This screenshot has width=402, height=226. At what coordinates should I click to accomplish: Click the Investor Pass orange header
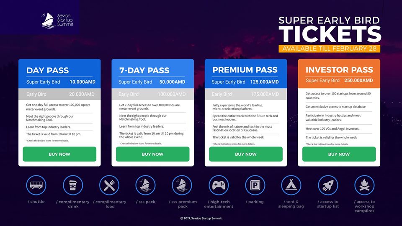[x=339, y=74]
